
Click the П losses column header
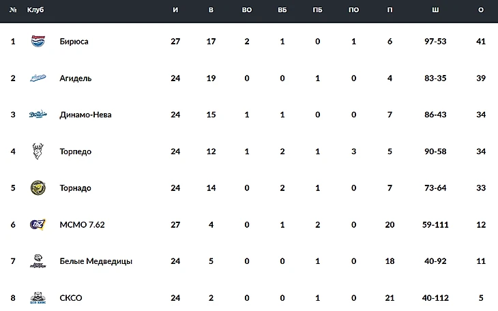(x=389, y=10)
